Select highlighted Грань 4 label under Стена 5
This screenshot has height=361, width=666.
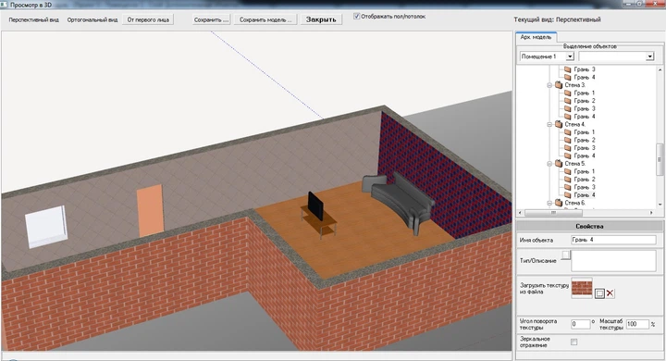click(x=585, y=194)
